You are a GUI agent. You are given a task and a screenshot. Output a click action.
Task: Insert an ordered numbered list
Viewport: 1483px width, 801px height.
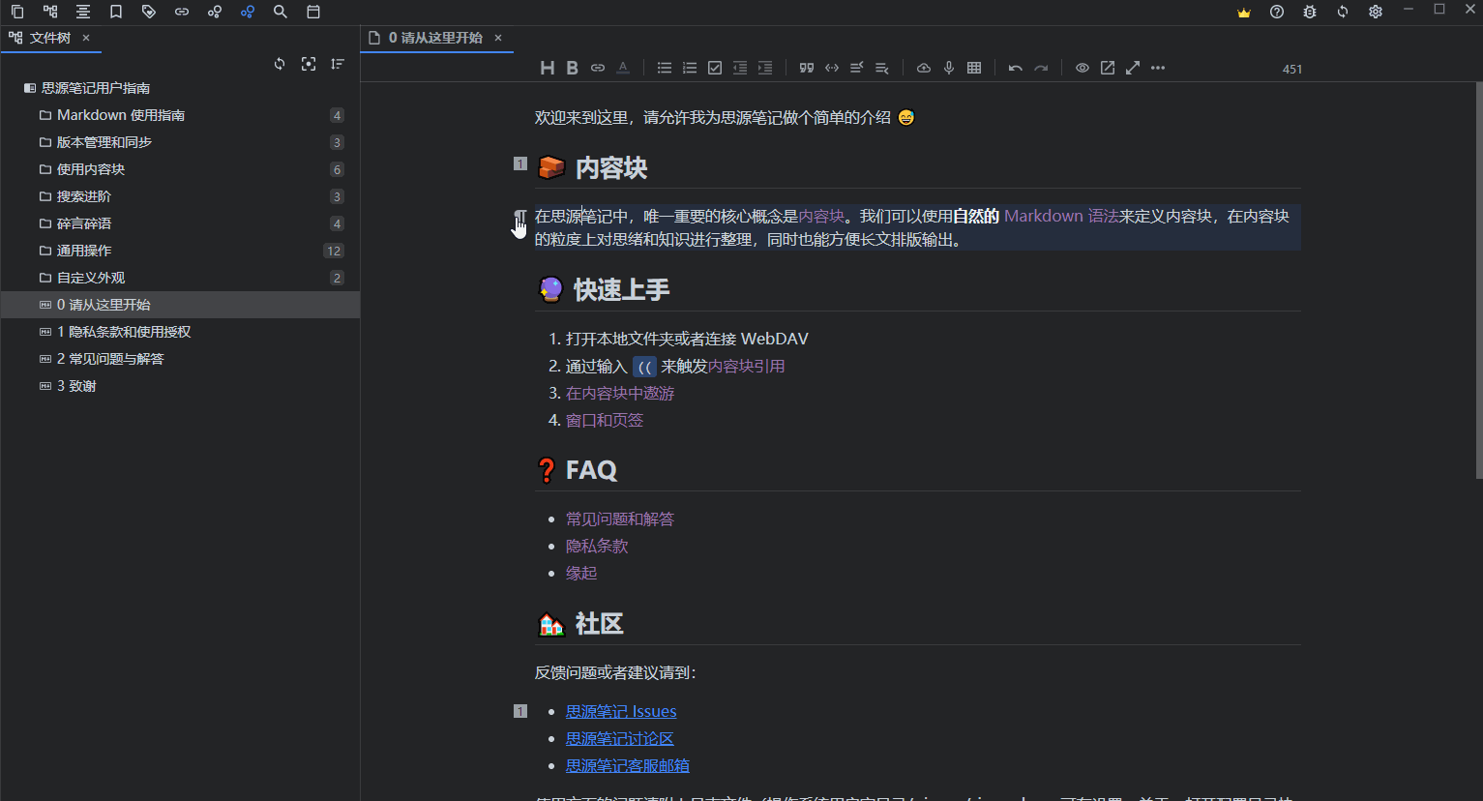690,68
